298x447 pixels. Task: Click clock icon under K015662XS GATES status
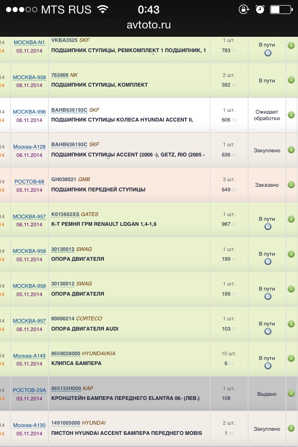pyautogui.click(x=268, y=227)
